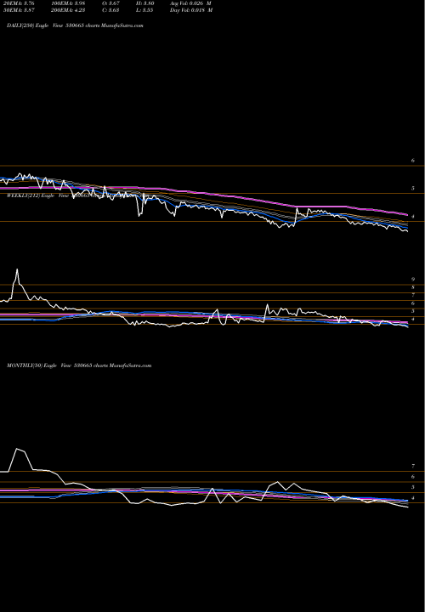Click the Avg Vol reading
The image size is (425, 612).
(x=190, y=3)
